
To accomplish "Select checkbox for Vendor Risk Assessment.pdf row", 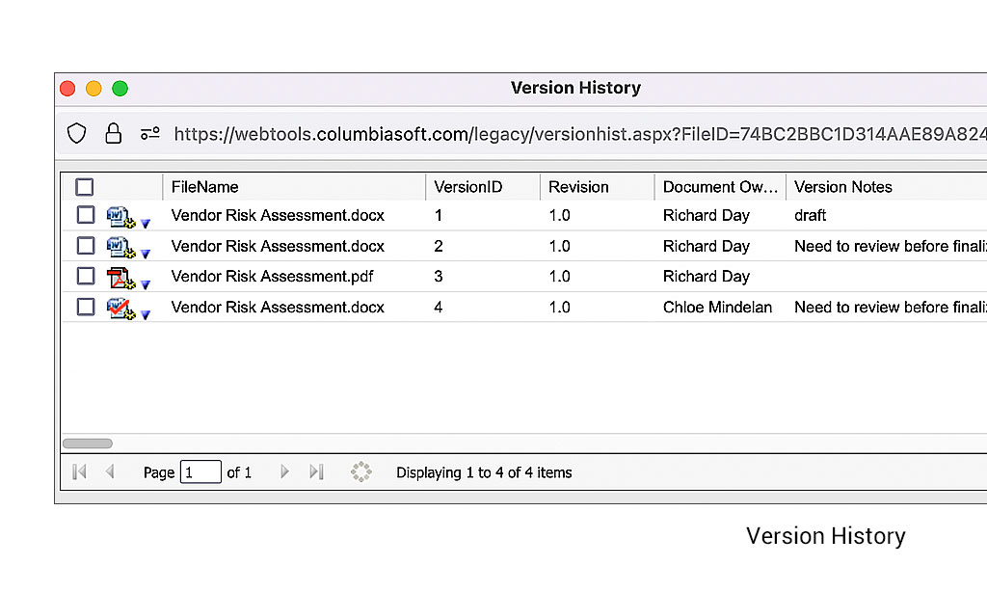I will pos(86,276).
